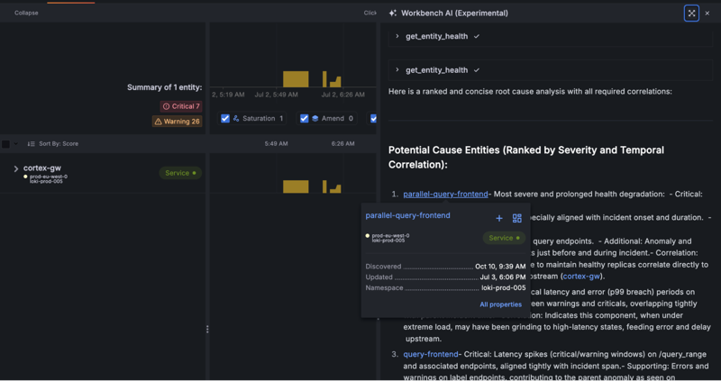Screen dimensions: 721x381
Task: Toggle the partially hidden checkbox after Amend
Action: pos(373,119)
